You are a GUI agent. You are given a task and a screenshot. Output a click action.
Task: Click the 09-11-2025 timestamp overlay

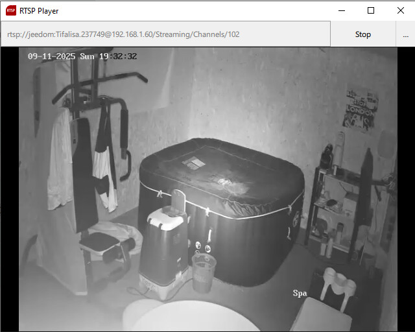point(82,56)
